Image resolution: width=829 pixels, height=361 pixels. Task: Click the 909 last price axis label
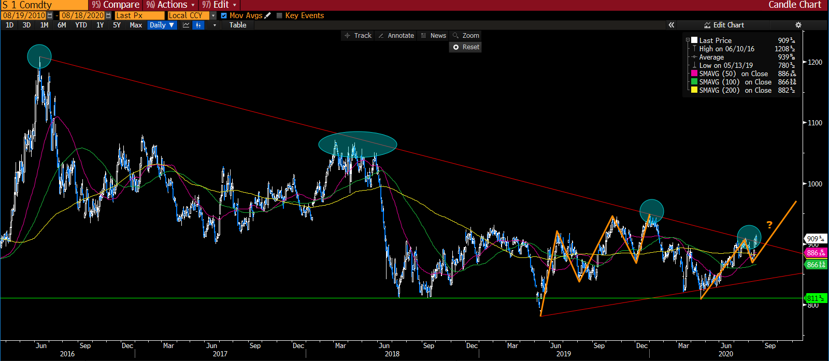point(815,239)
